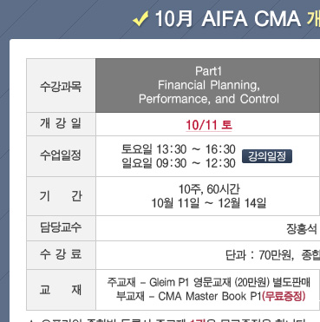Click the 10주, 60시간 duration text

(x=209, y=189)
